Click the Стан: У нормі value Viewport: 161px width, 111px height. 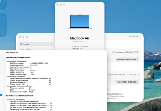[32, 90]
